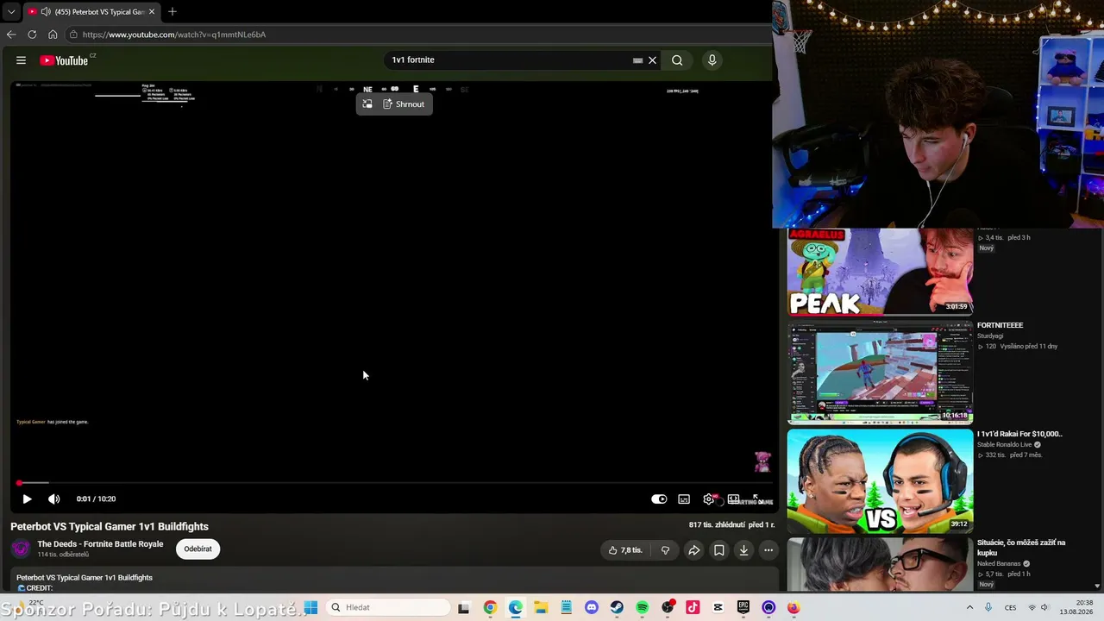
Task: Open the player settings gear
Action: [709, 499]
